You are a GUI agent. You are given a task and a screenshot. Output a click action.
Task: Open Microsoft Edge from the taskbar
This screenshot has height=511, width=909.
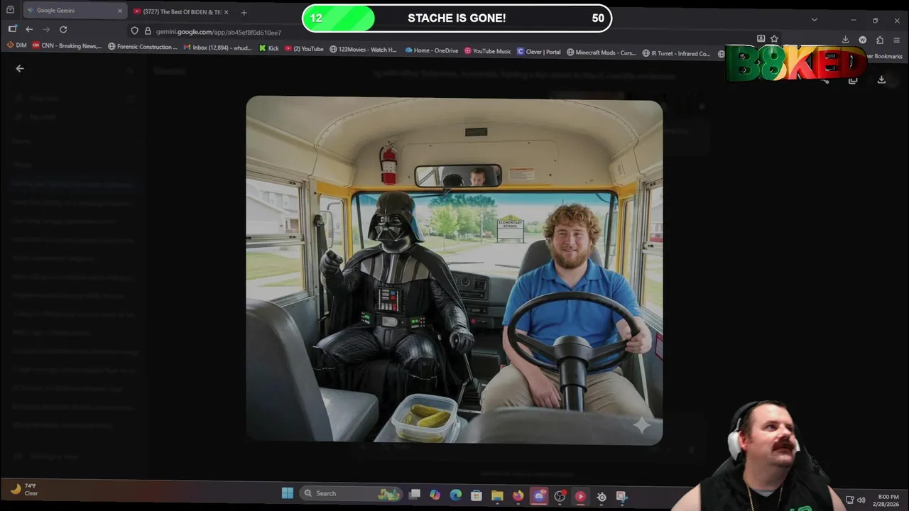455,495
